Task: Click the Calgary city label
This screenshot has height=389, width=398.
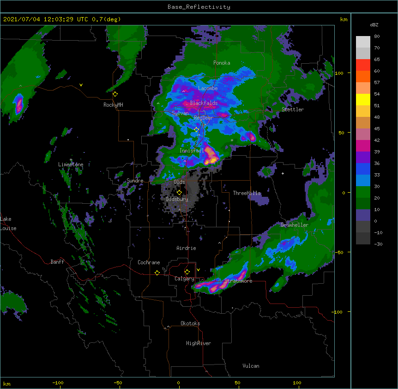Action: click(x=185, y=279)
